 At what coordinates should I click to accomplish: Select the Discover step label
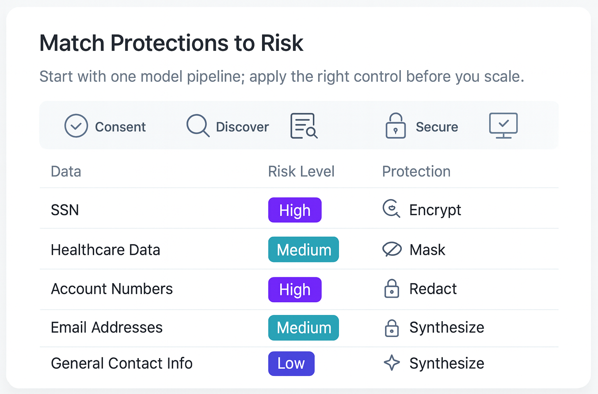click(x=242, y=127)
